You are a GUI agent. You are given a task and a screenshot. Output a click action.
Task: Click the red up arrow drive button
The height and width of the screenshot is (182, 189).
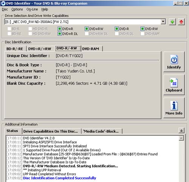tap(181, 22)
